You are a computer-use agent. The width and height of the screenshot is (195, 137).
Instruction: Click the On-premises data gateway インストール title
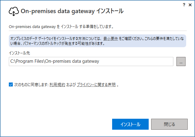click(x=72, y=11)
